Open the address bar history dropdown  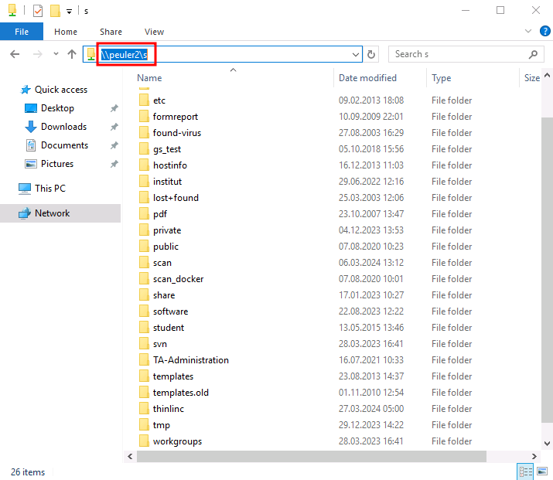356,55
